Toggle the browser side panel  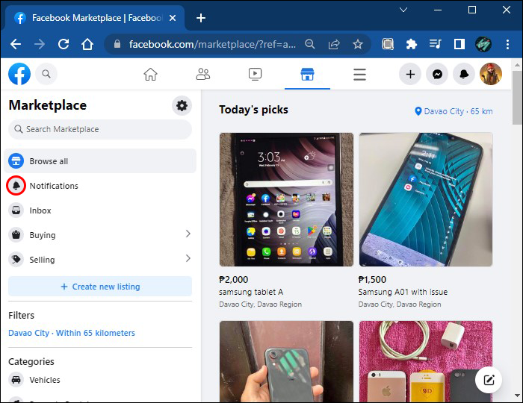pos(459,44)
